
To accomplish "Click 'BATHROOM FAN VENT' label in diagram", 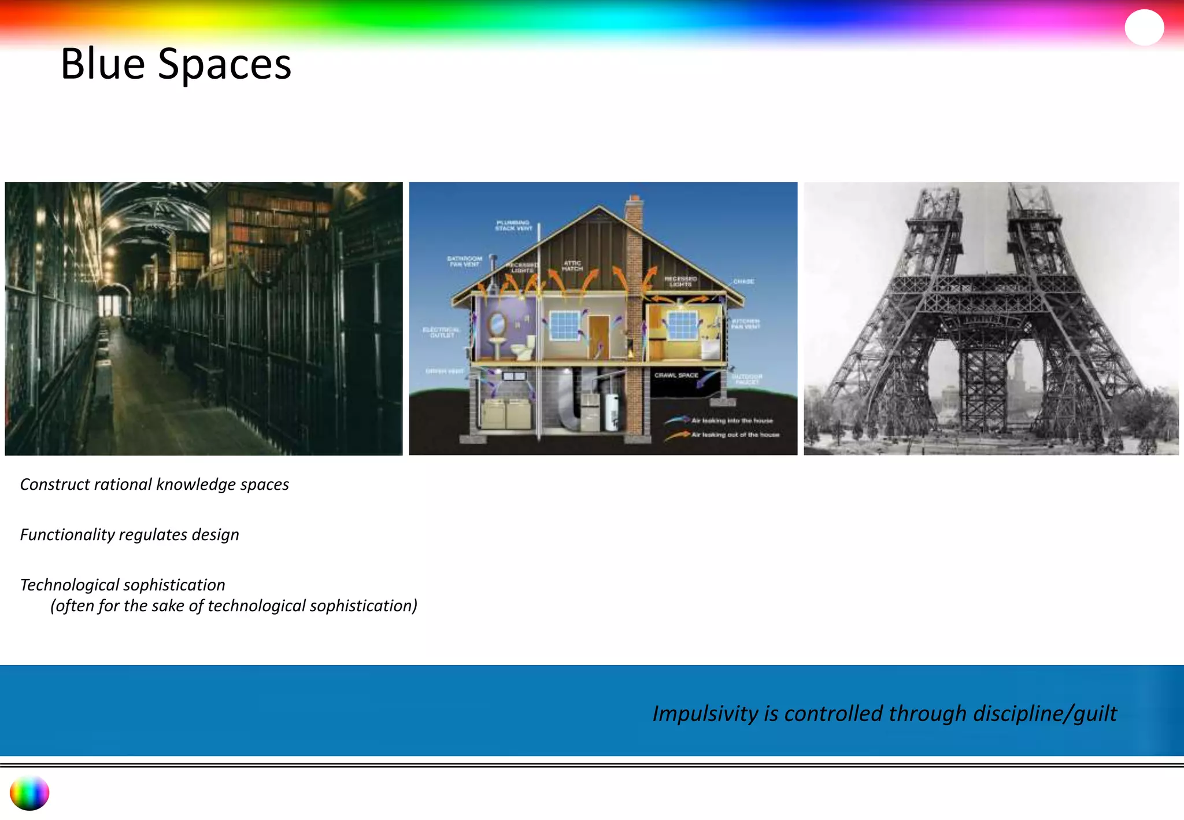I will (x=464, y=261).
